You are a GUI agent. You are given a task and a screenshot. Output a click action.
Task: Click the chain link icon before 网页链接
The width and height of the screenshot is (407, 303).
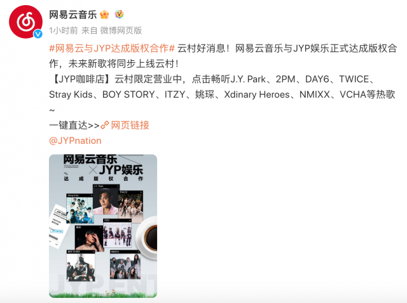coord(104,126)
